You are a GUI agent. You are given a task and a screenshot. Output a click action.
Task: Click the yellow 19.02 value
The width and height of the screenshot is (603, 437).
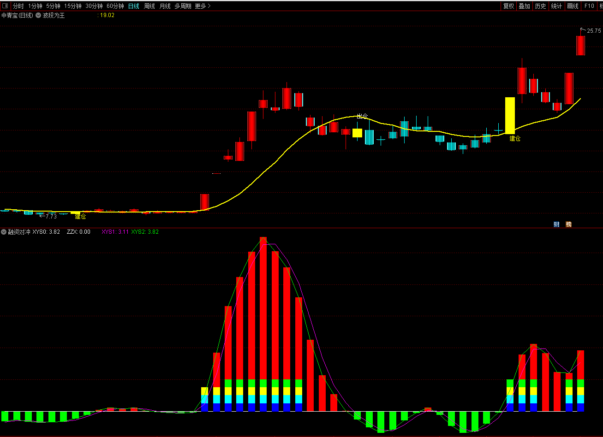tap(107, 15)
